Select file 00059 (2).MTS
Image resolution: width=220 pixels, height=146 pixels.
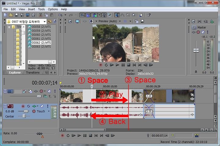pyautogui.click(x=39, y=31)
